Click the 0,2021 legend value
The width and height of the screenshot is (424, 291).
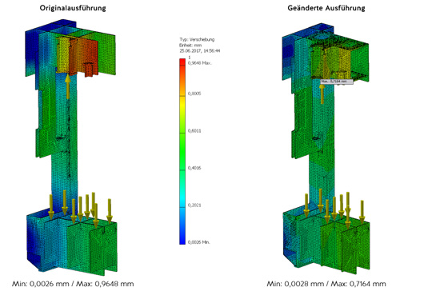pos(194,205)
